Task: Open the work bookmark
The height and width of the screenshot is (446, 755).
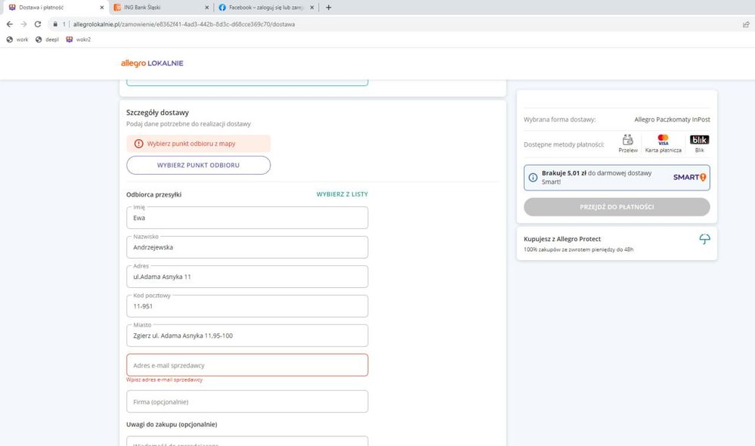Action: click(x=17, y=39)
